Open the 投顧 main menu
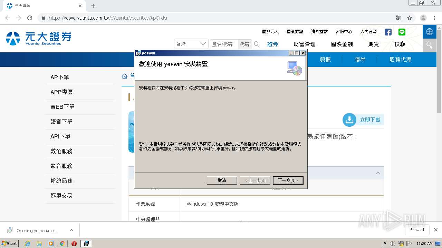Image resolution: width=442 pixels, height=248 pixels. (x=400, y=44)
